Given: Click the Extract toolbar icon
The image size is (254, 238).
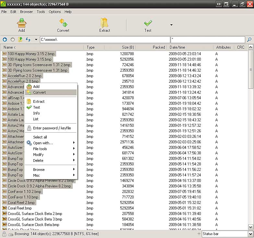Looking at the screenshot, I should tap(104, 23).
